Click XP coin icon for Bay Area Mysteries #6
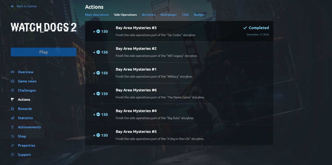This screenshot has width=332, height=165. (x=98, y=94)
